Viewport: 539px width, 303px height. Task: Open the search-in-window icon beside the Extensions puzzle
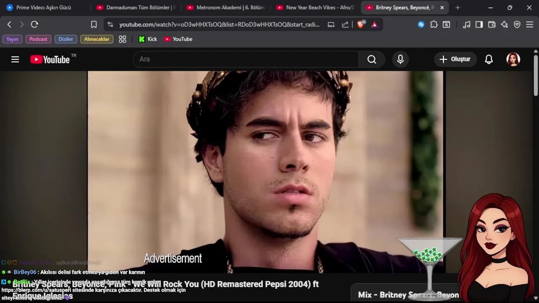[446, 24]
